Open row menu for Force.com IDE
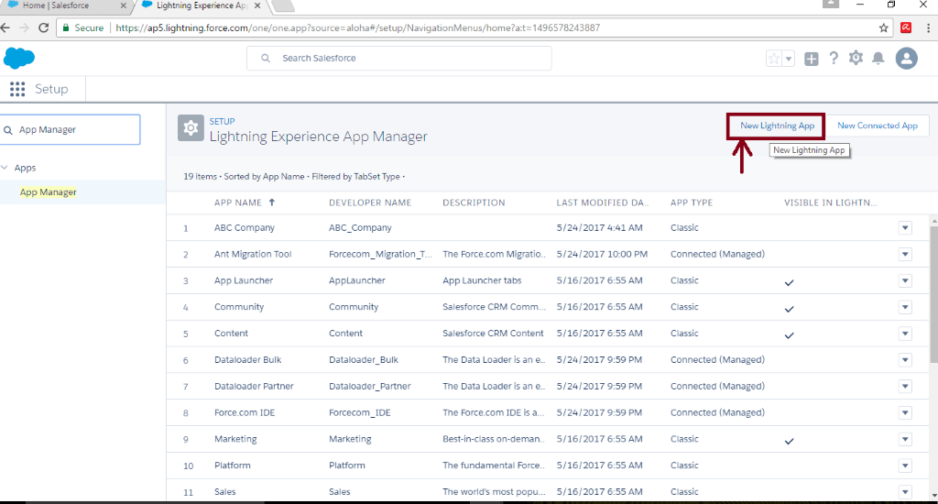 (905, 412)
